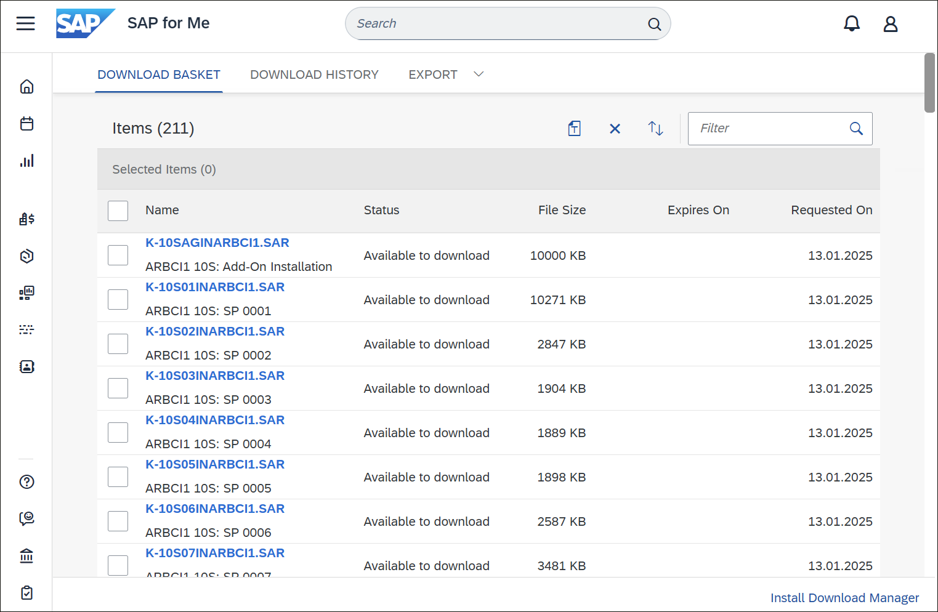The image size is (938, 612).
Task: Select checkbox for K-10SAGINARBCI1.SAR
Action: tap(118, 255)
